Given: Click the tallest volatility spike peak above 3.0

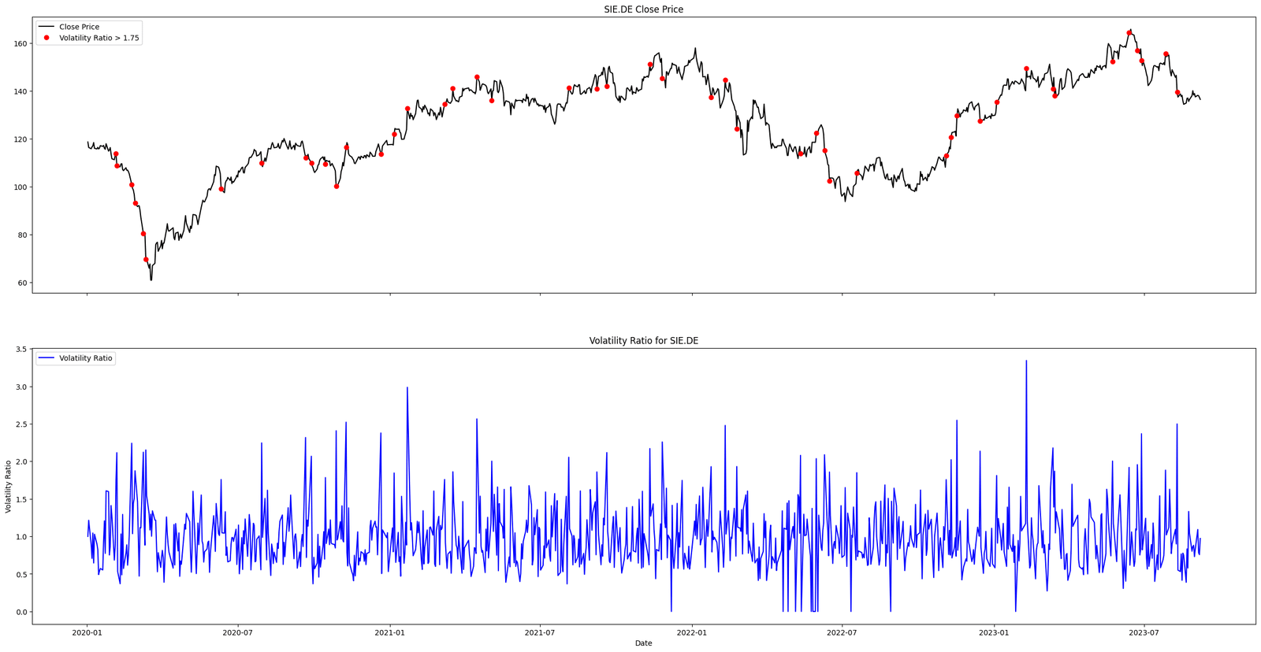Looking at the screenshot, I should 1026,361.
